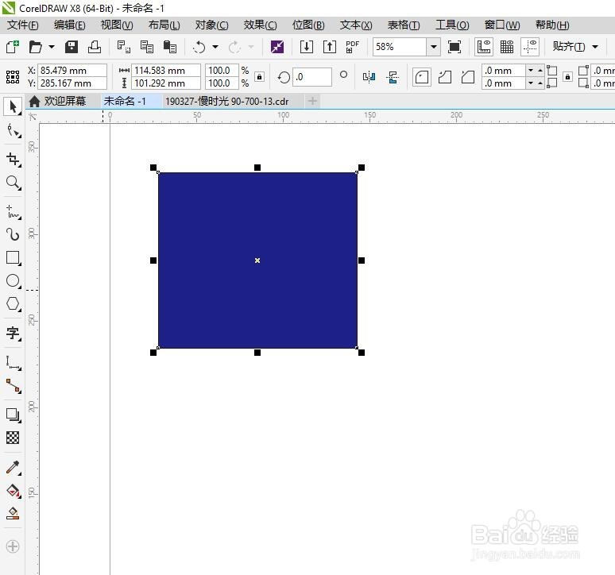Expand the Undo history dropdown
The width and height of the screenshot is (615, 575).
(x=215, y=47)
